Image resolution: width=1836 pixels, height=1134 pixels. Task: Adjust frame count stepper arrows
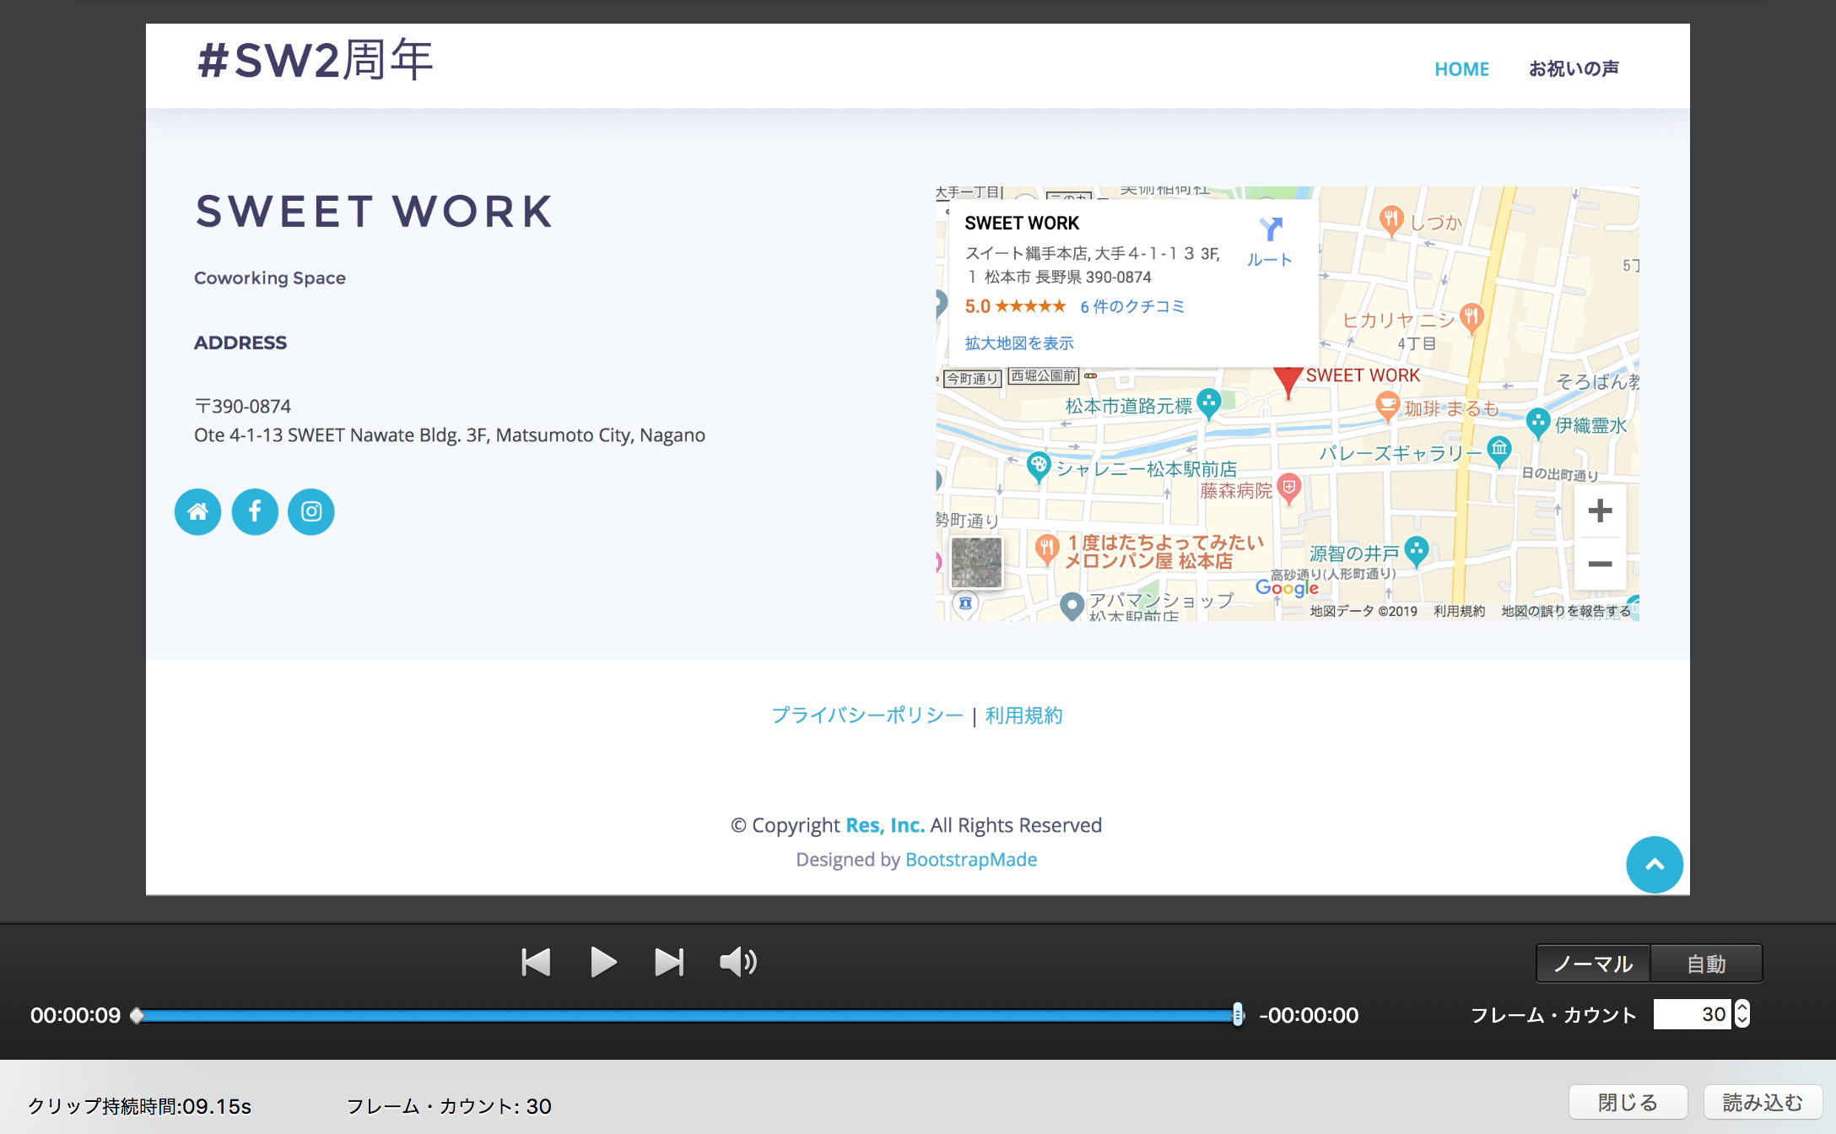pos(1742,1014)
